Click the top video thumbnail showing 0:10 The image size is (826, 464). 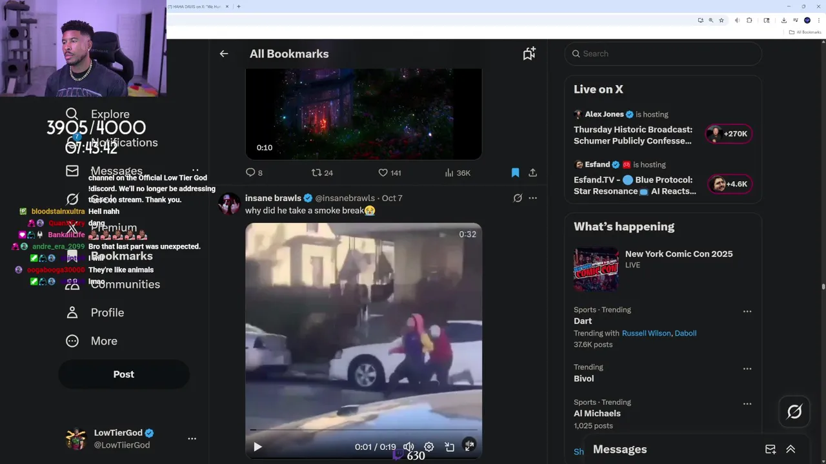click(363, 114)
